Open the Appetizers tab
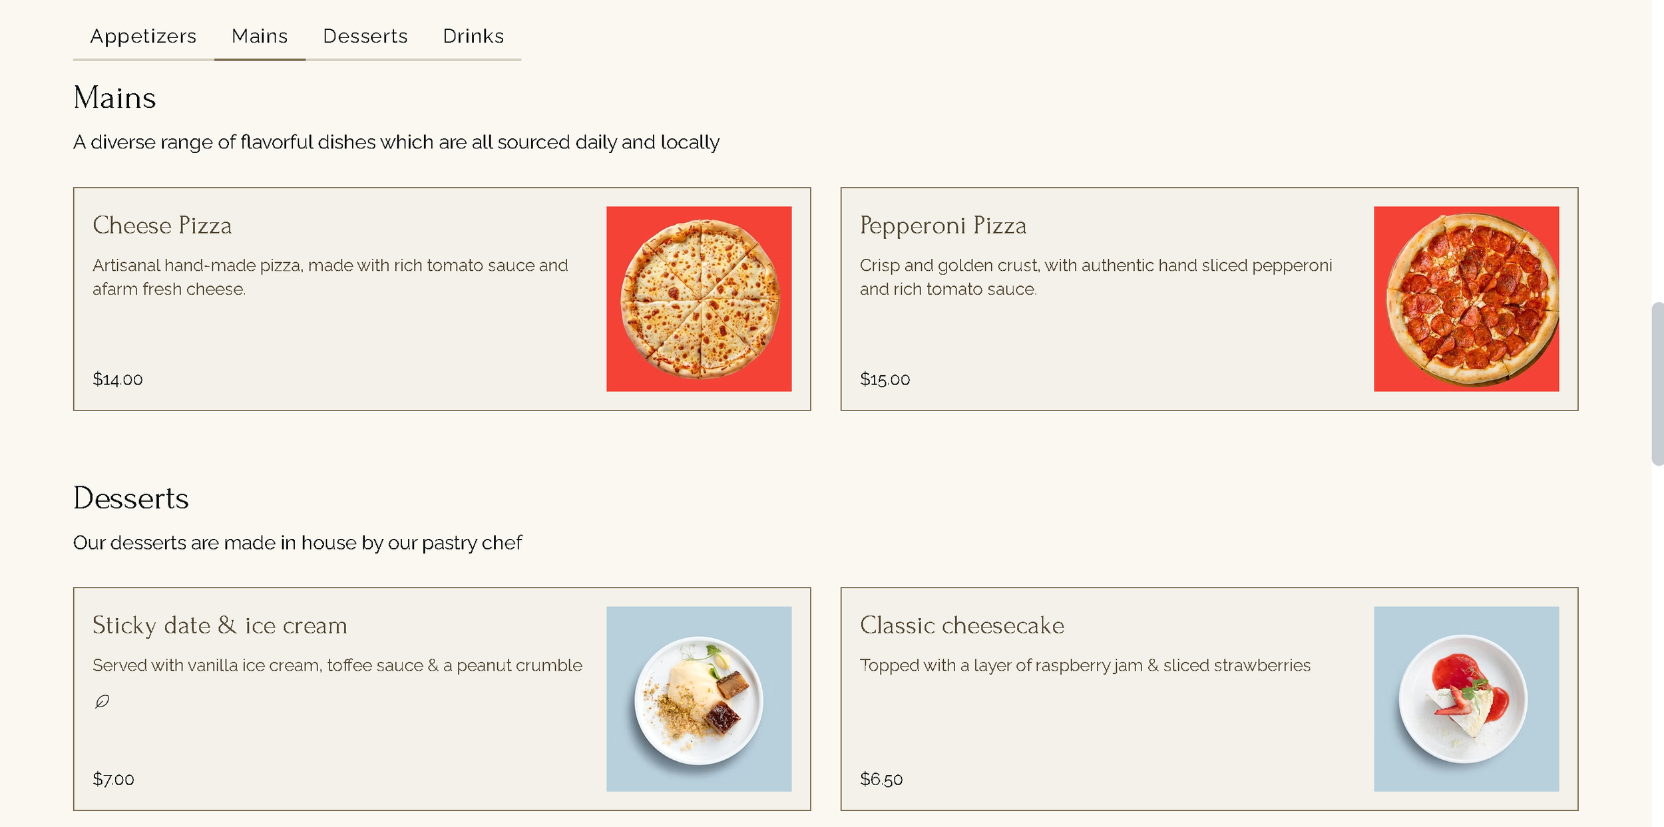 coord(143,36)
